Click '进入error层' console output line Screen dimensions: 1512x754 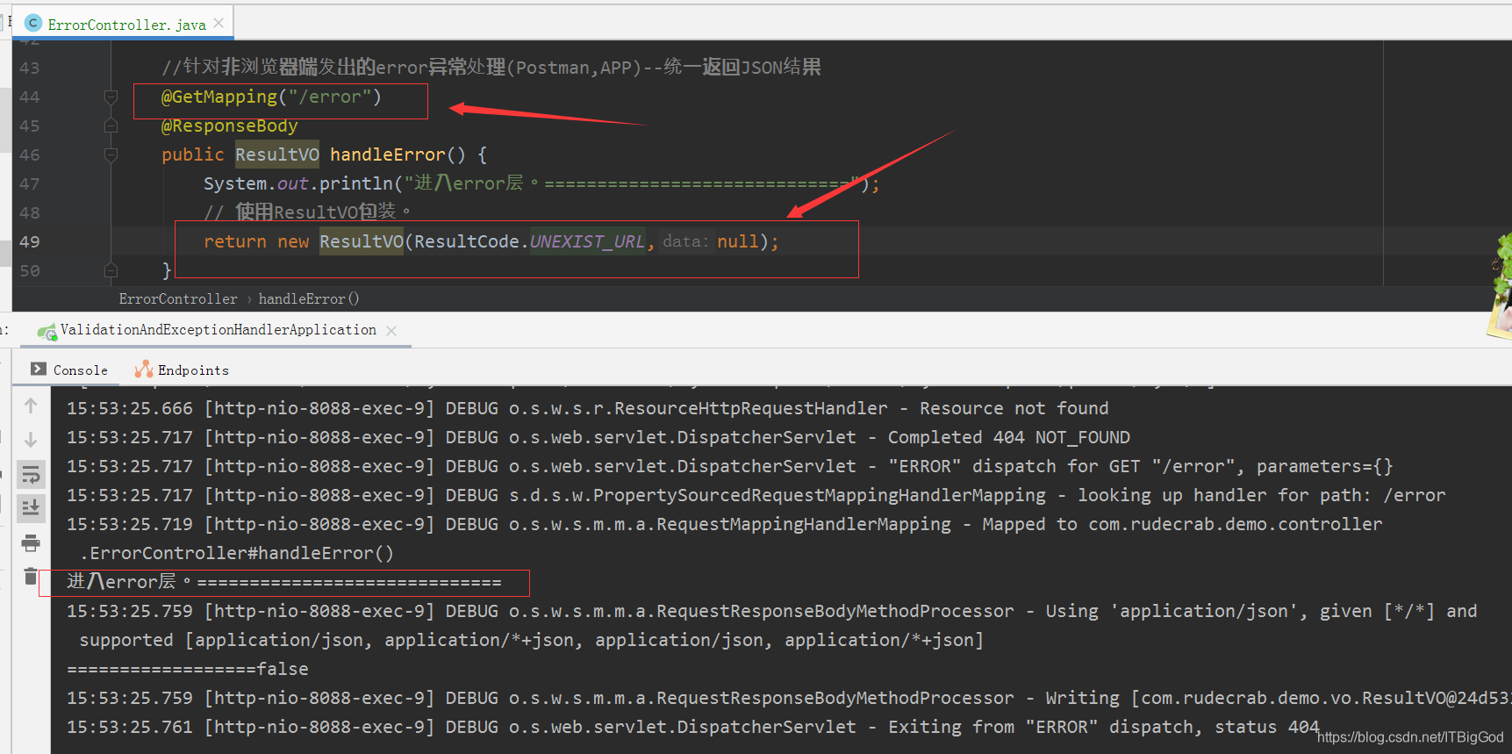click(284, 582)
